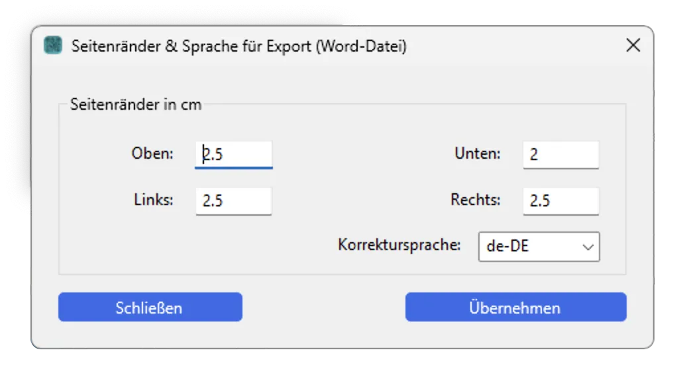Click the Oben: label
Viewport: 685px width, 385px height.
[152, 153]
